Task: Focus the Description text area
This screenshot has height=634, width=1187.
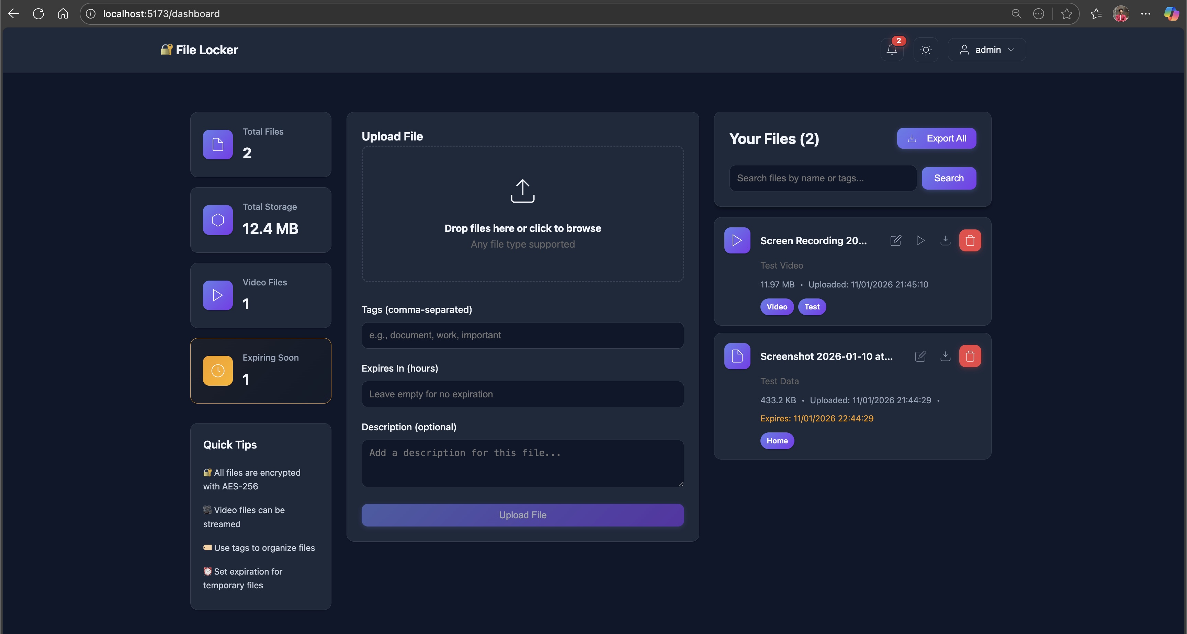Action: [x=522, y=464]
